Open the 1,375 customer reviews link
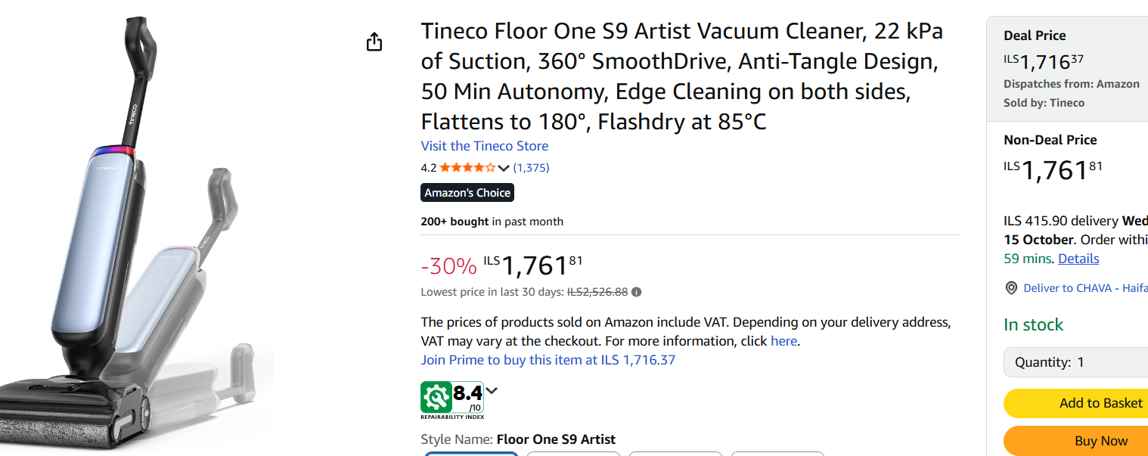This screenshot has height=456, width=1148. point(531,168)
